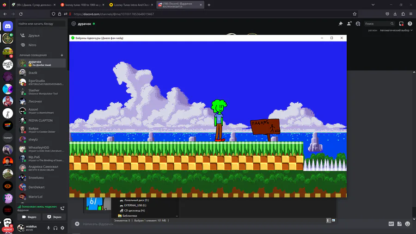Open GIF picker
The width and height of the screenshot is (416, 234).
pyautogui.click(x=391, y=224)
